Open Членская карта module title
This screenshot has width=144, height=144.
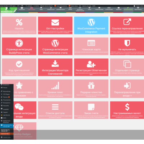click(91, 49)
